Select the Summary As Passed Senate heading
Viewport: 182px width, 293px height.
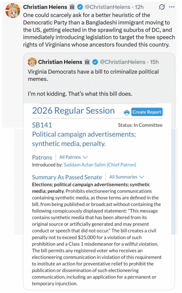67,177
